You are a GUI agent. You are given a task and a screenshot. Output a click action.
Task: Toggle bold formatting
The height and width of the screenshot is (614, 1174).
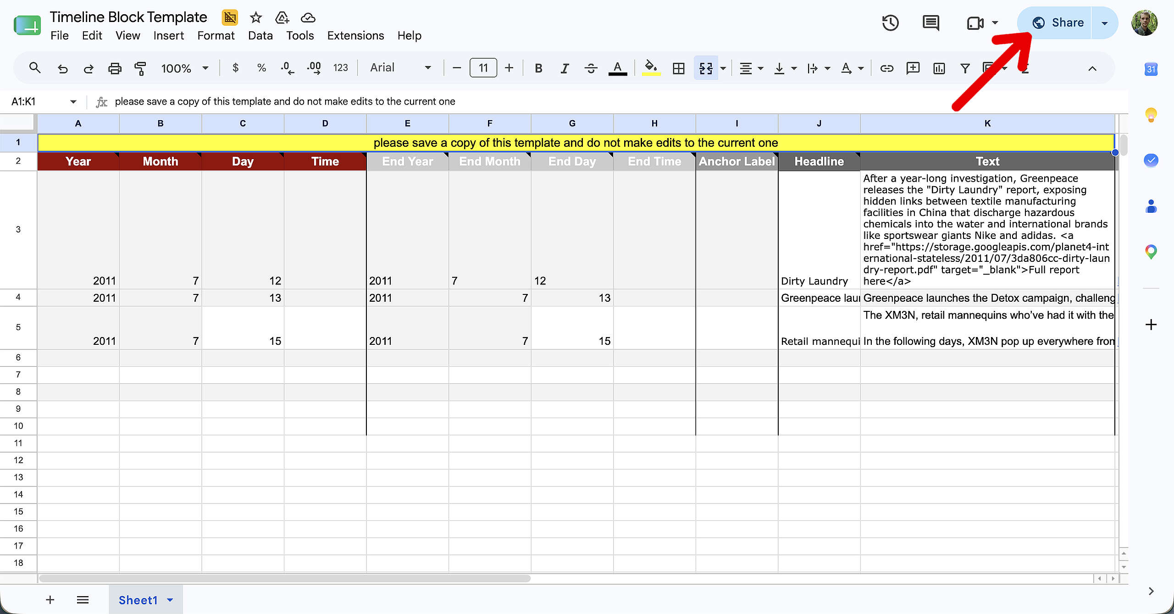538,68
